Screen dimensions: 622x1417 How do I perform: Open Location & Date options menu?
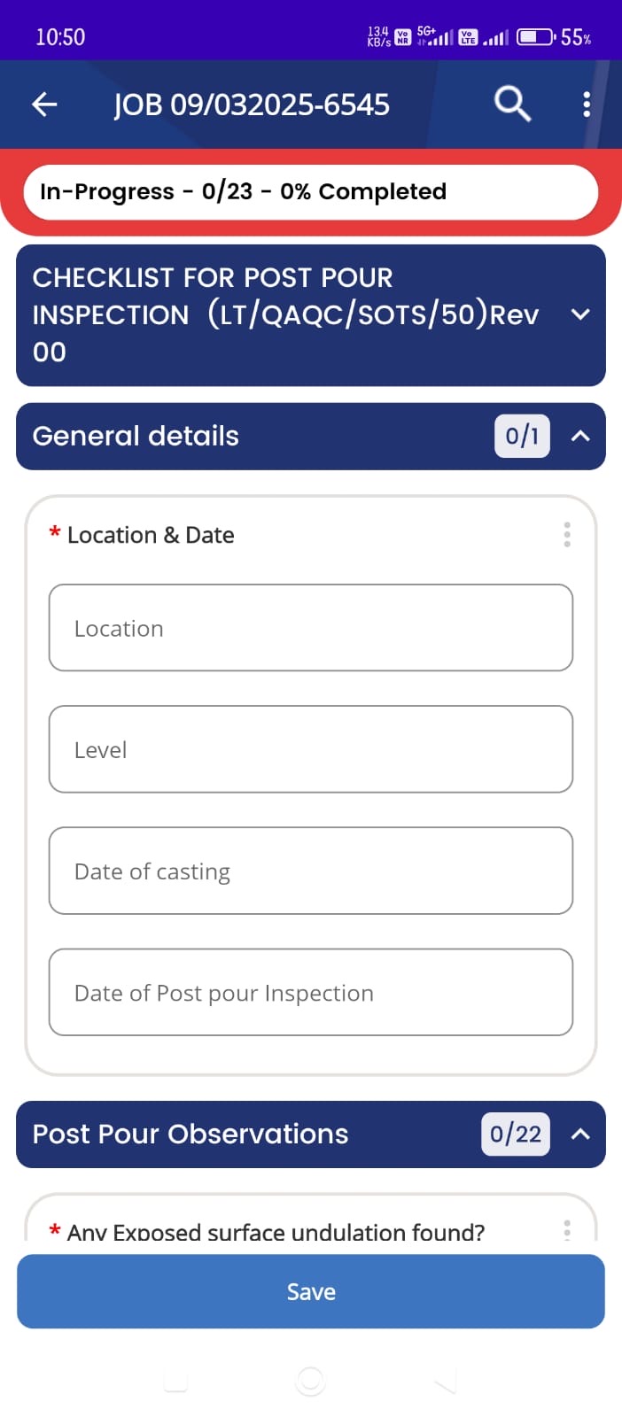[567, 534]
